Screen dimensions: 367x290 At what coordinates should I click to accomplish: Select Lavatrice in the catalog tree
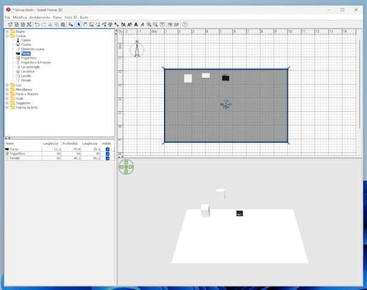(x=28, y=71)
